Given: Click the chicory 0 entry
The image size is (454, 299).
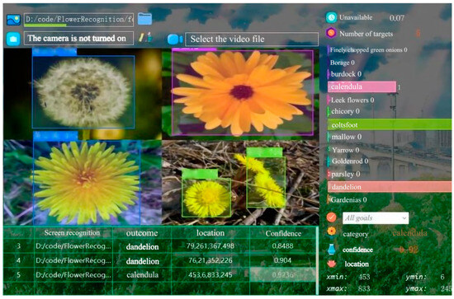Looking at the screenshot, I should coord(345,111).
